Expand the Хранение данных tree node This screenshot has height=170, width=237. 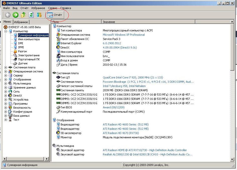tap(6, 88)
